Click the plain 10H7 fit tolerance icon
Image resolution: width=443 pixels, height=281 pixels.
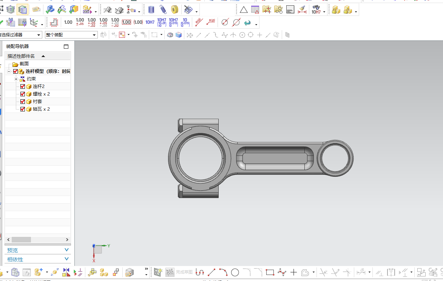150,22
